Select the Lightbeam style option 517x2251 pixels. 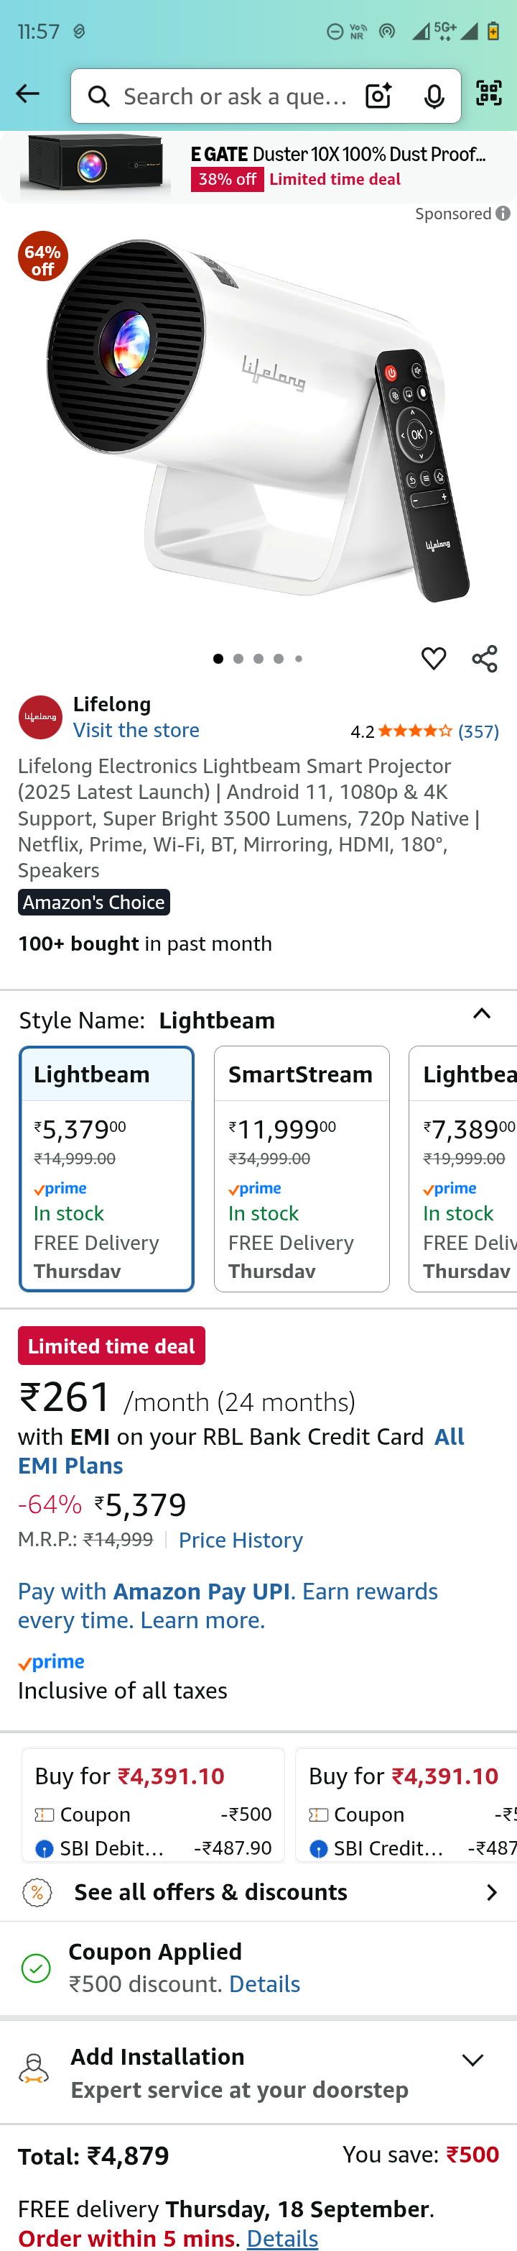pyautogui.click(x=106, y=1169)
